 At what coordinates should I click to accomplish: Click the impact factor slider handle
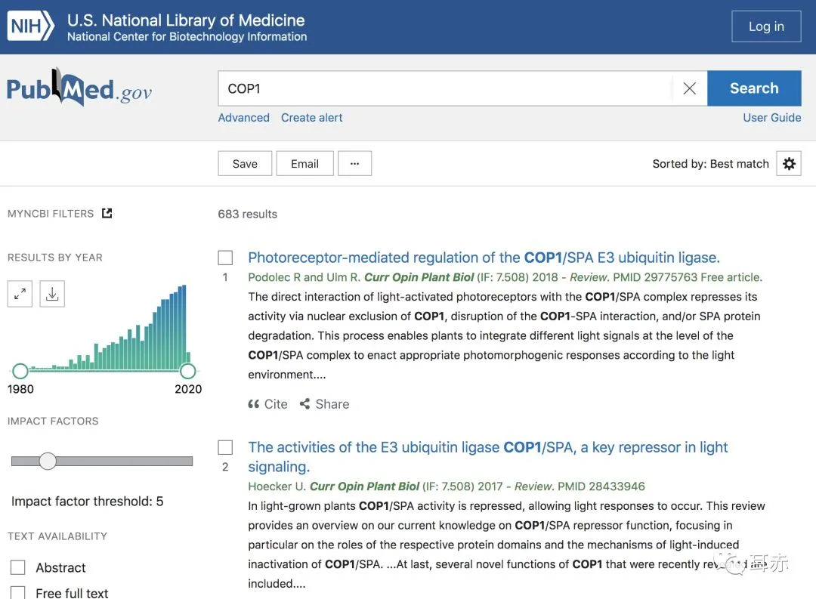coord(48,461)
